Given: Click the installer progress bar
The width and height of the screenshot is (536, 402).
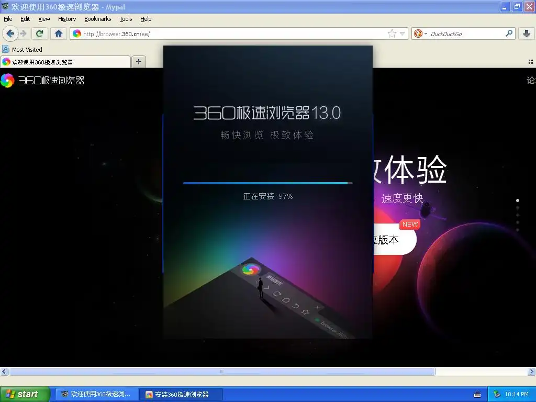Looking at the screenshot, I should coord(267,183).
